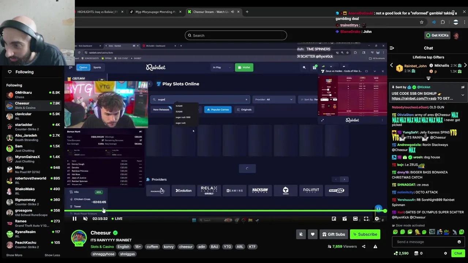Screen dimensions: 468x263
Task: Open the Casino tab on Rainbet
Action: click(83, 67)
